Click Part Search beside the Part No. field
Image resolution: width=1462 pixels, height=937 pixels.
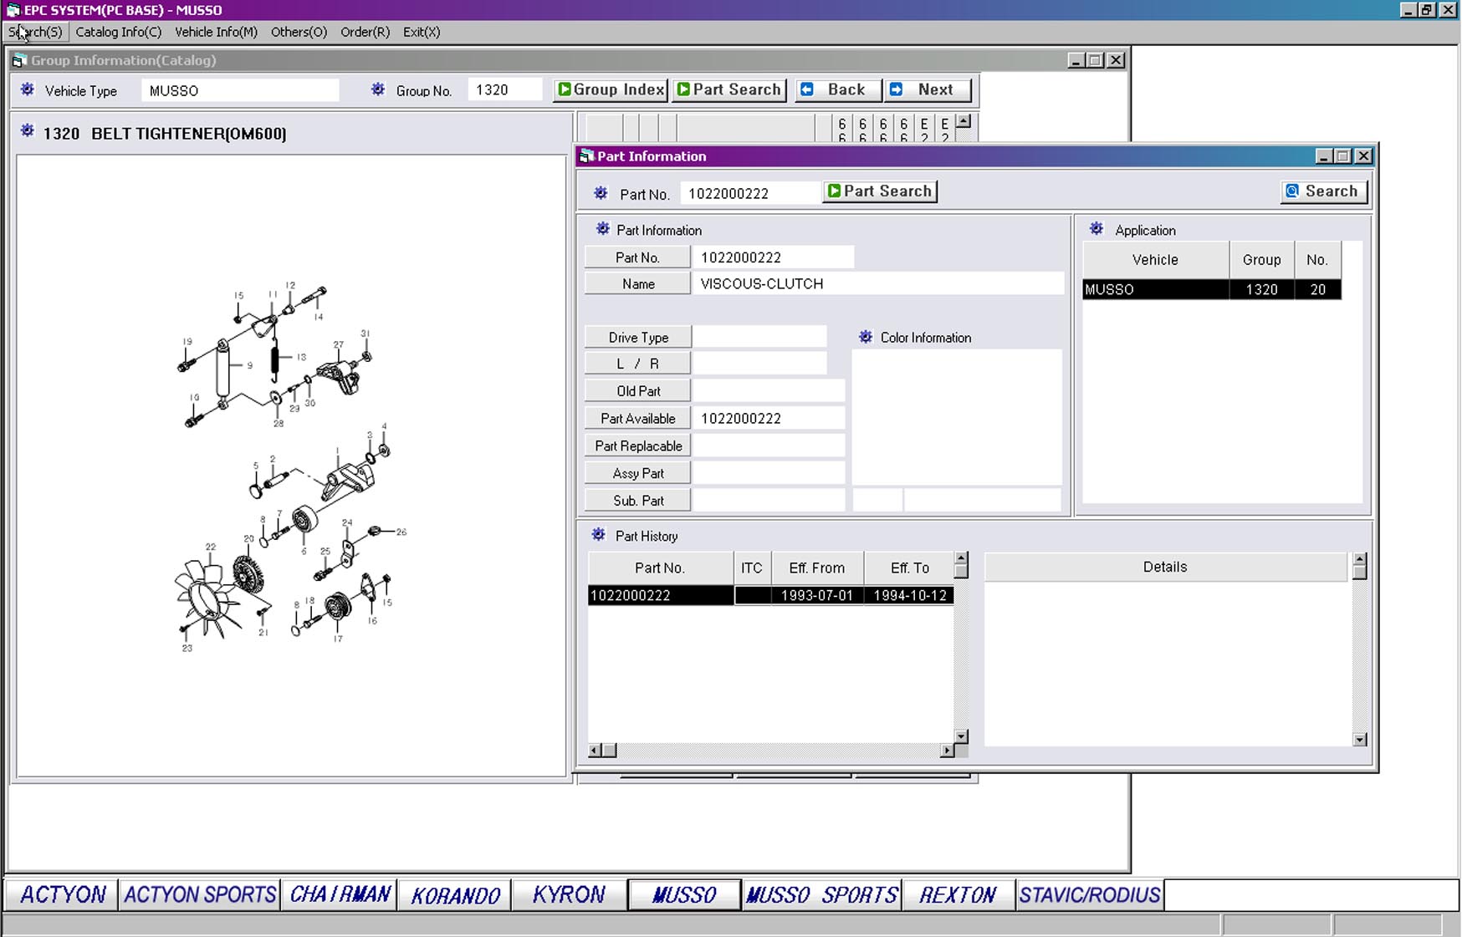point(879,191)
